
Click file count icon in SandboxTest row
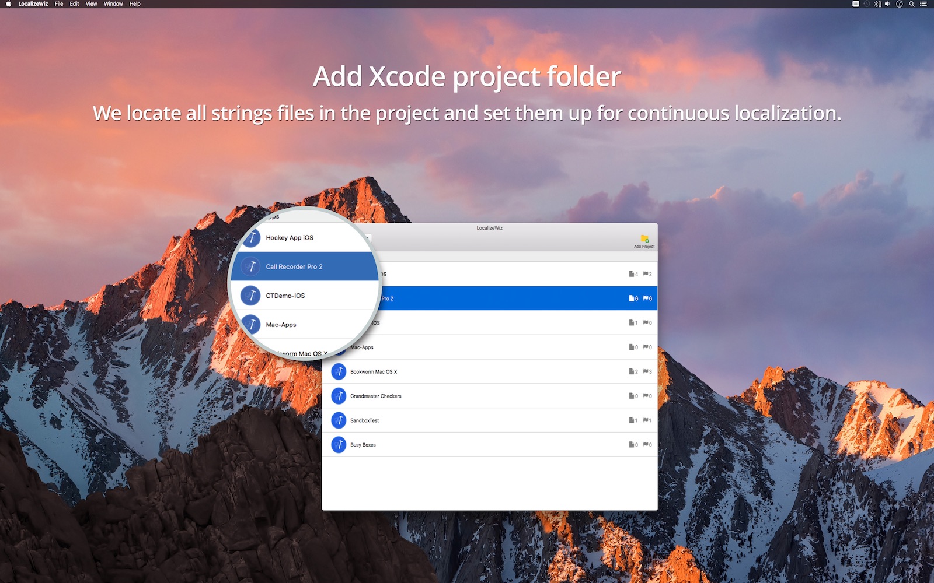tap(631, 420)
